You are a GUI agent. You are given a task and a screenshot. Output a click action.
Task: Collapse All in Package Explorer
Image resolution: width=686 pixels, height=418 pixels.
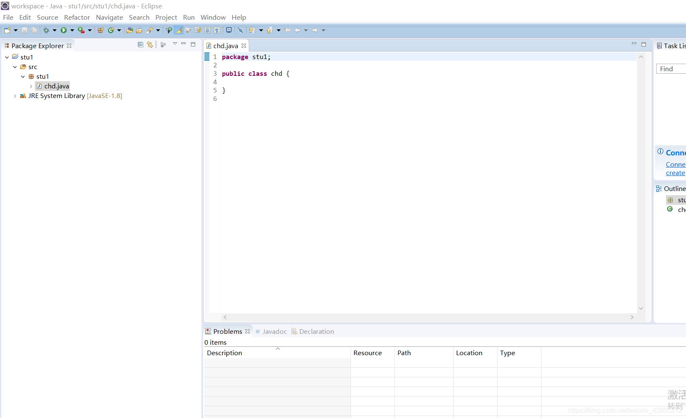[140, 44]
